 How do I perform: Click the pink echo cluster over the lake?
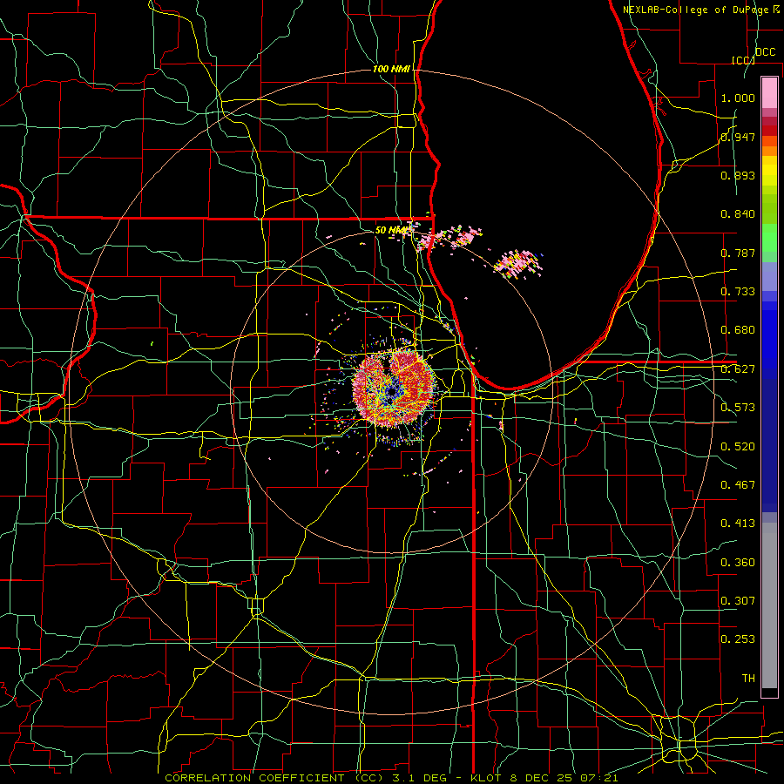[x=517, y=264]
